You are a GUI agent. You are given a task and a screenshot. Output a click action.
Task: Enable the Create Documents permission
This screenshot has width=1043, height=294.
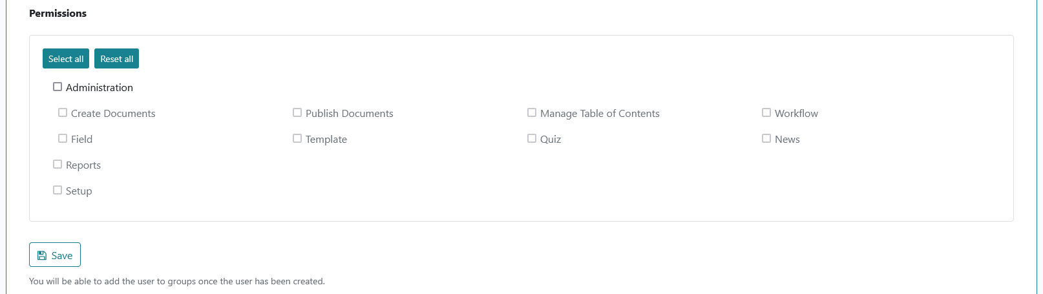63,112
